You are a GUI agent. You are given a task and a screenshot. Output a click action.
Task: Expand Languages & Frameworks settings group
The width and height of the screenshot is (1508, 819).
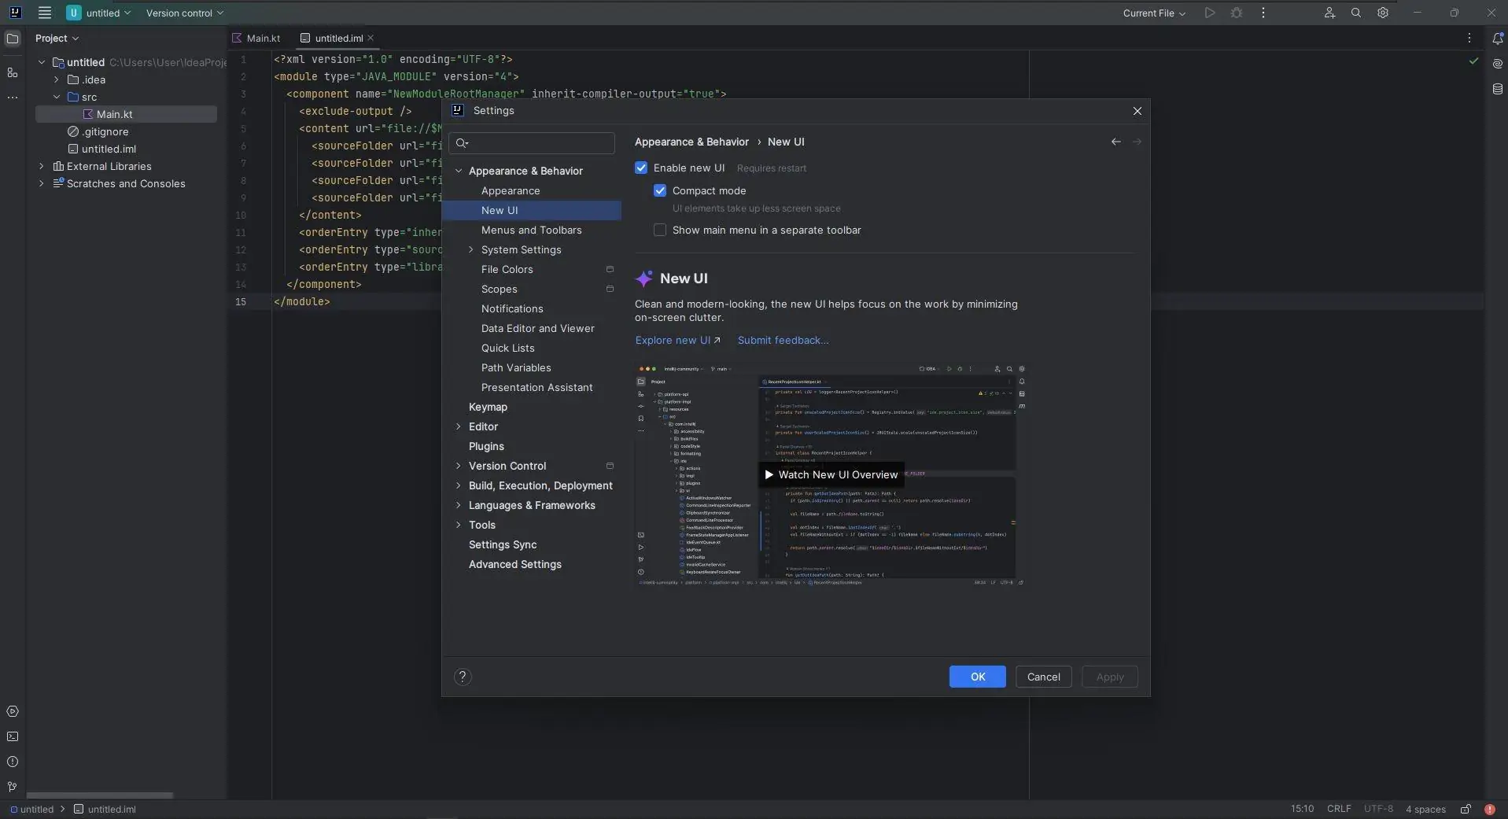tap(459, 505)
